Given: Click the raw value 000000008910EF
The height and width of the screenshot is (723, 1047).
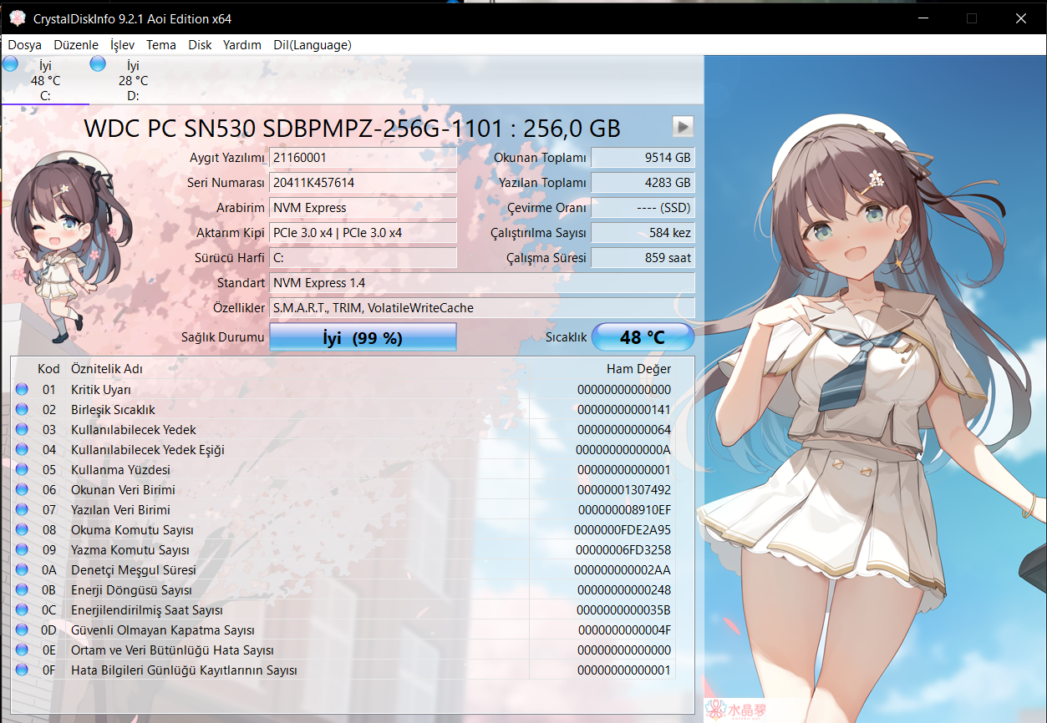Looking at the screenshot, I should [623, 509].
